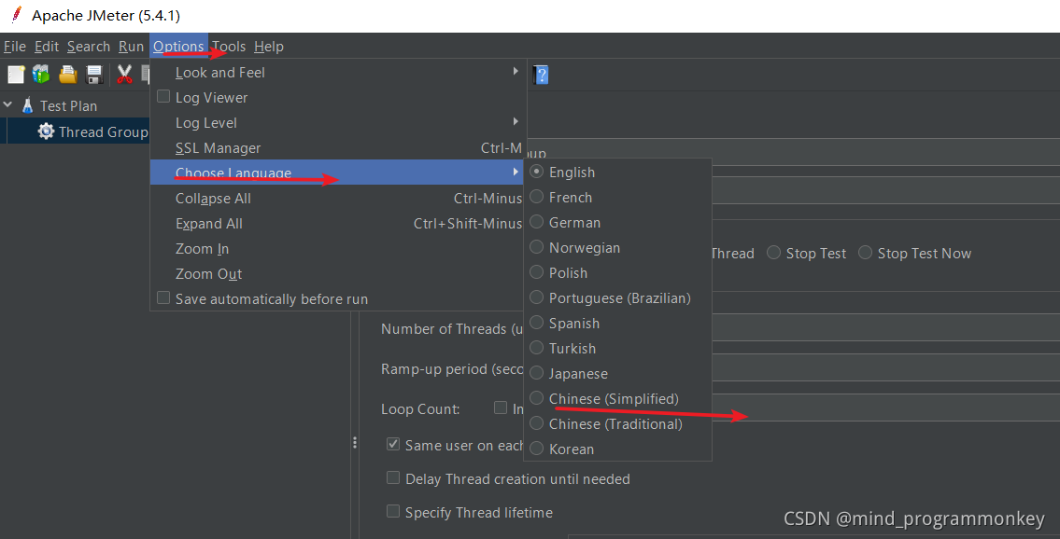The height and width of the screenshot is (539, 1060).
Task: Open the Help menu
Action: (269, 47)
